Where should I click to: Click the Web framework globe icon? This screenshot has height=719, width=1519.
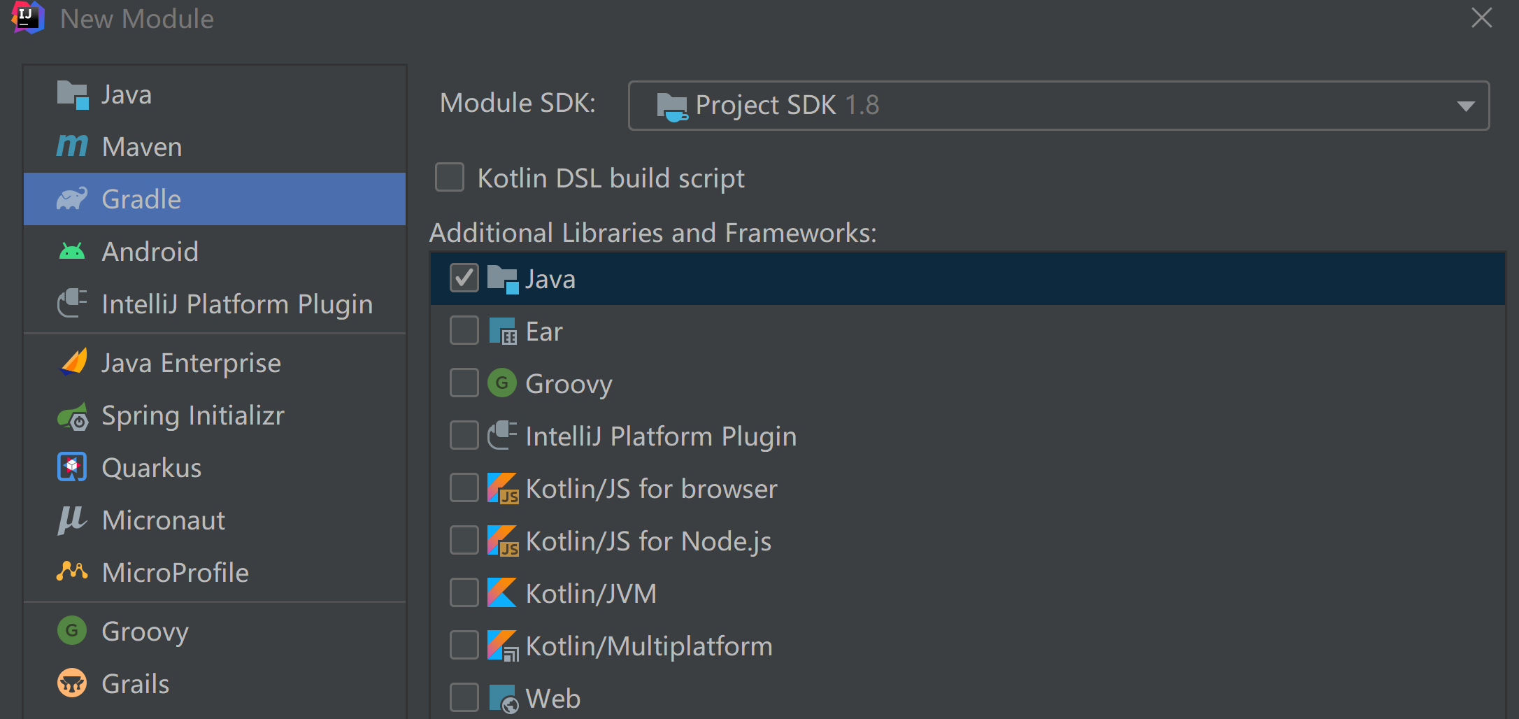click(x=504, y=698)
